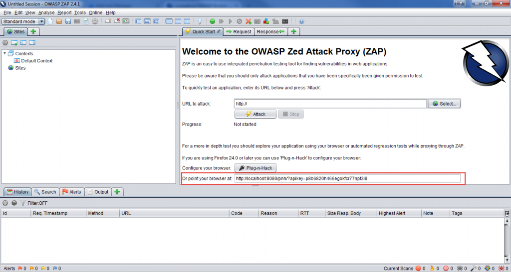
Task: Click the Snapshot Session toolbar icon
Action: [77, 21]
